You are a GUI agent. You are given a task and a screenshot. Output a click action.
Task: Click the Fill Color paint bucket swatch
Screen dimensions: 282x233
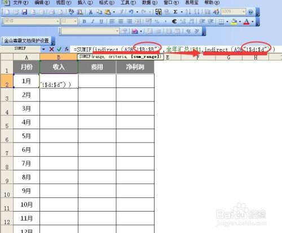point(234,21)
